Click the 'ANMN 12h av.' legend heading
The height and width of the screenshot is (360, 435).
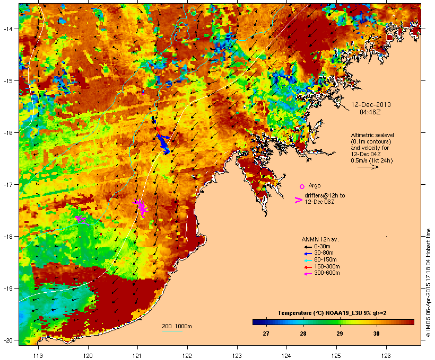tap(320, 239)
